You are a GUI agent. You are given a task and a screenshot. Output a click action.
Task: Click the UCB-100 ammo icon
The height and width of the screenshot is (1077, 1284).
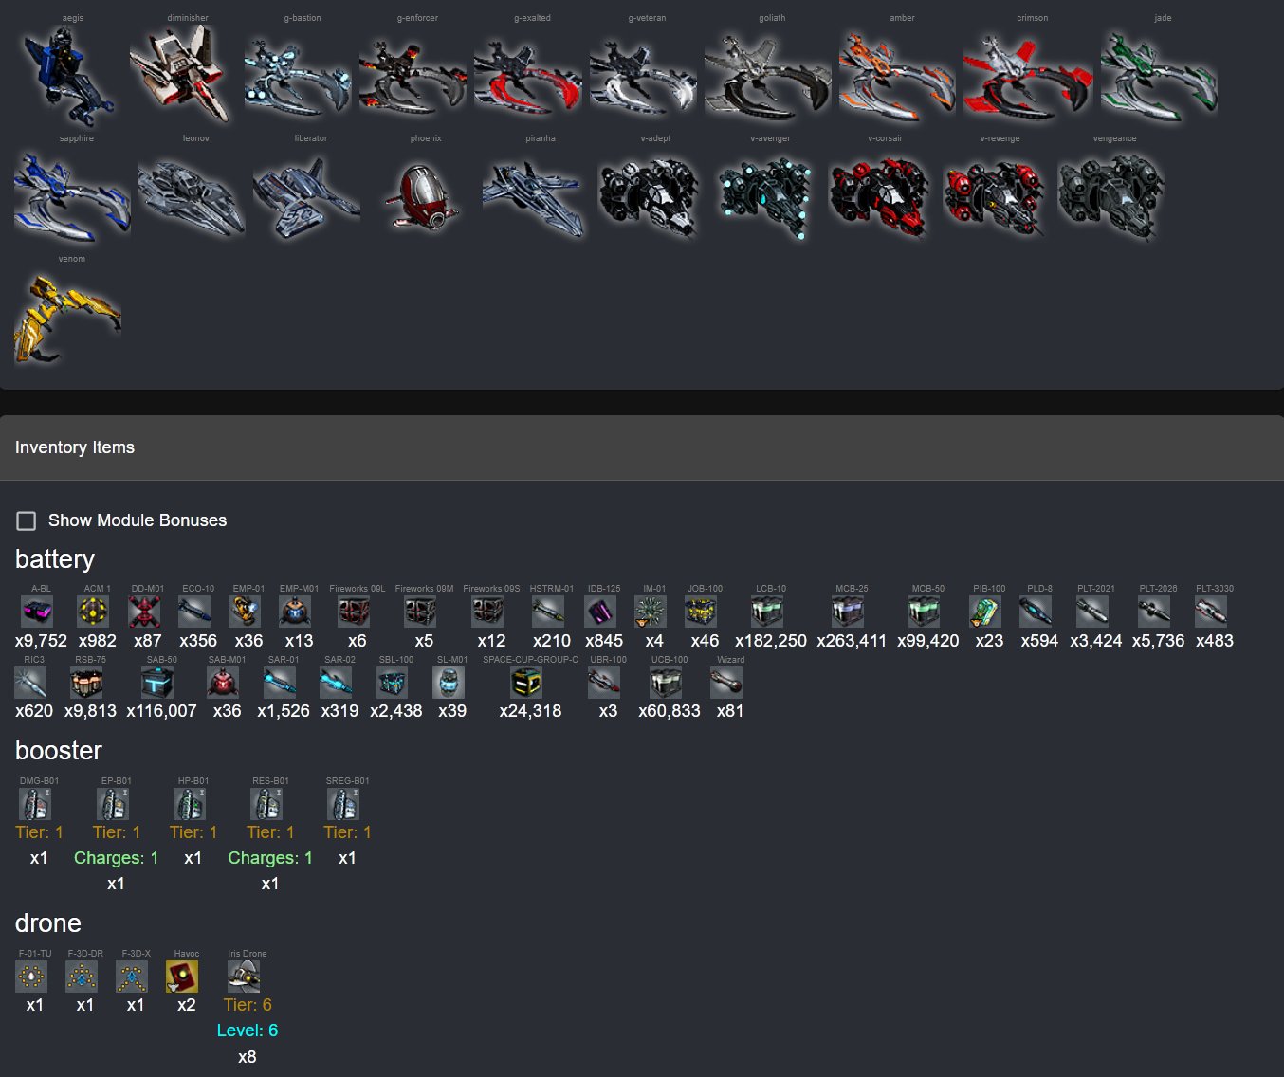(x=666, y=682)
